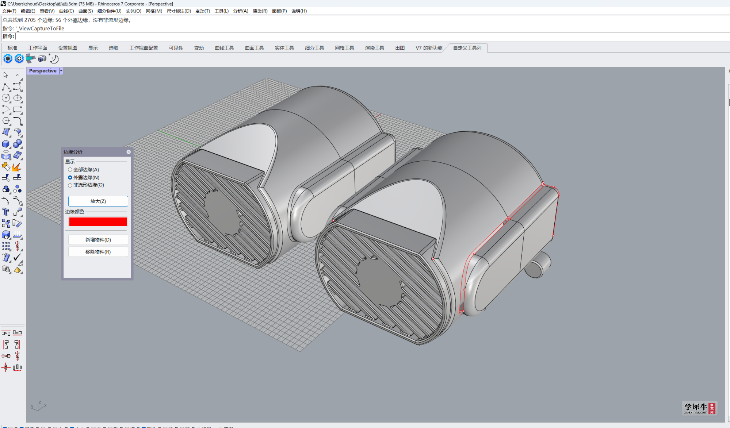Select the arrow pointer selection tool
The image size is (730, 428).
(6, 75)
